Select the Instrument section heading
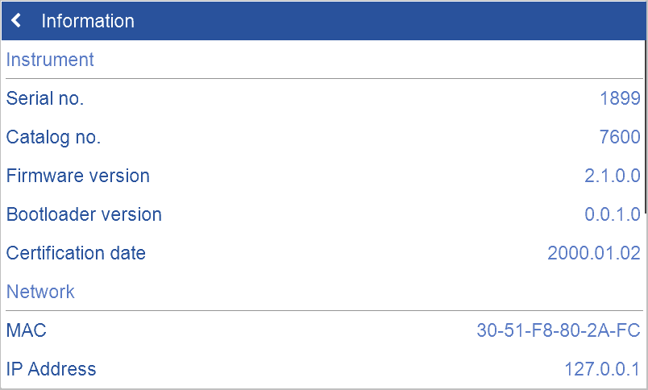The image size is (648, 390). tap(50, 60)
